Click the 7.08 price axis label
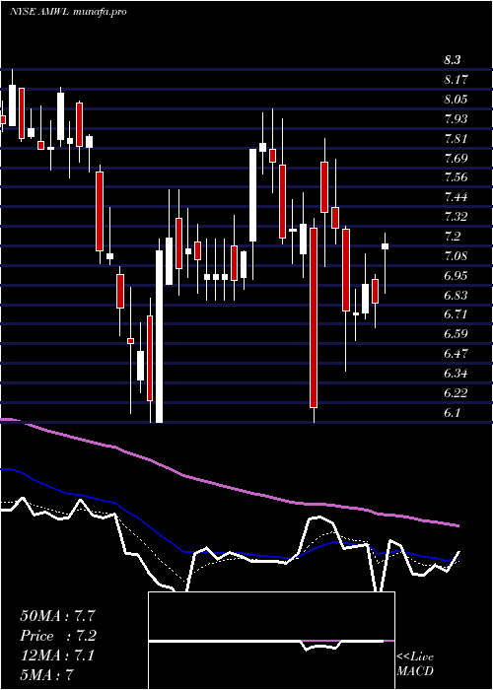The image size is (493, 690). pos(456,255)
